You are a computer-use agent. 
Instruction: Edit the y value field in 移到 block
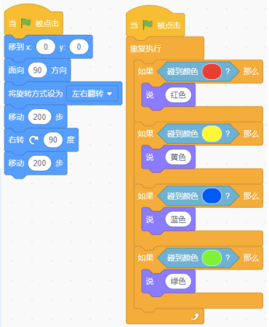point(79,47)
